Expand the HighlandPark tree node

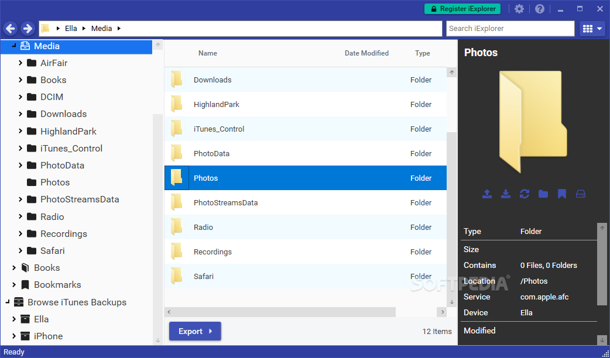20,131
